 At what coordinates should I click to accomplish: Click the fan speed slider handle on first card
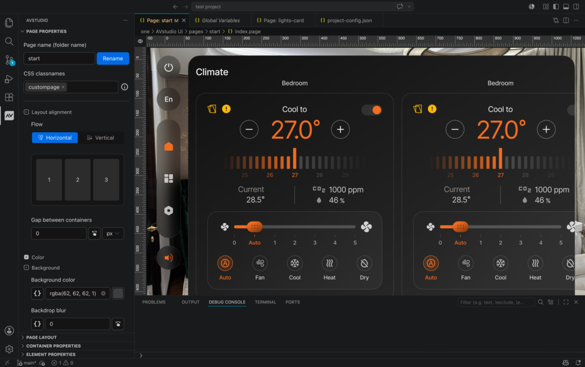[254, 227]
